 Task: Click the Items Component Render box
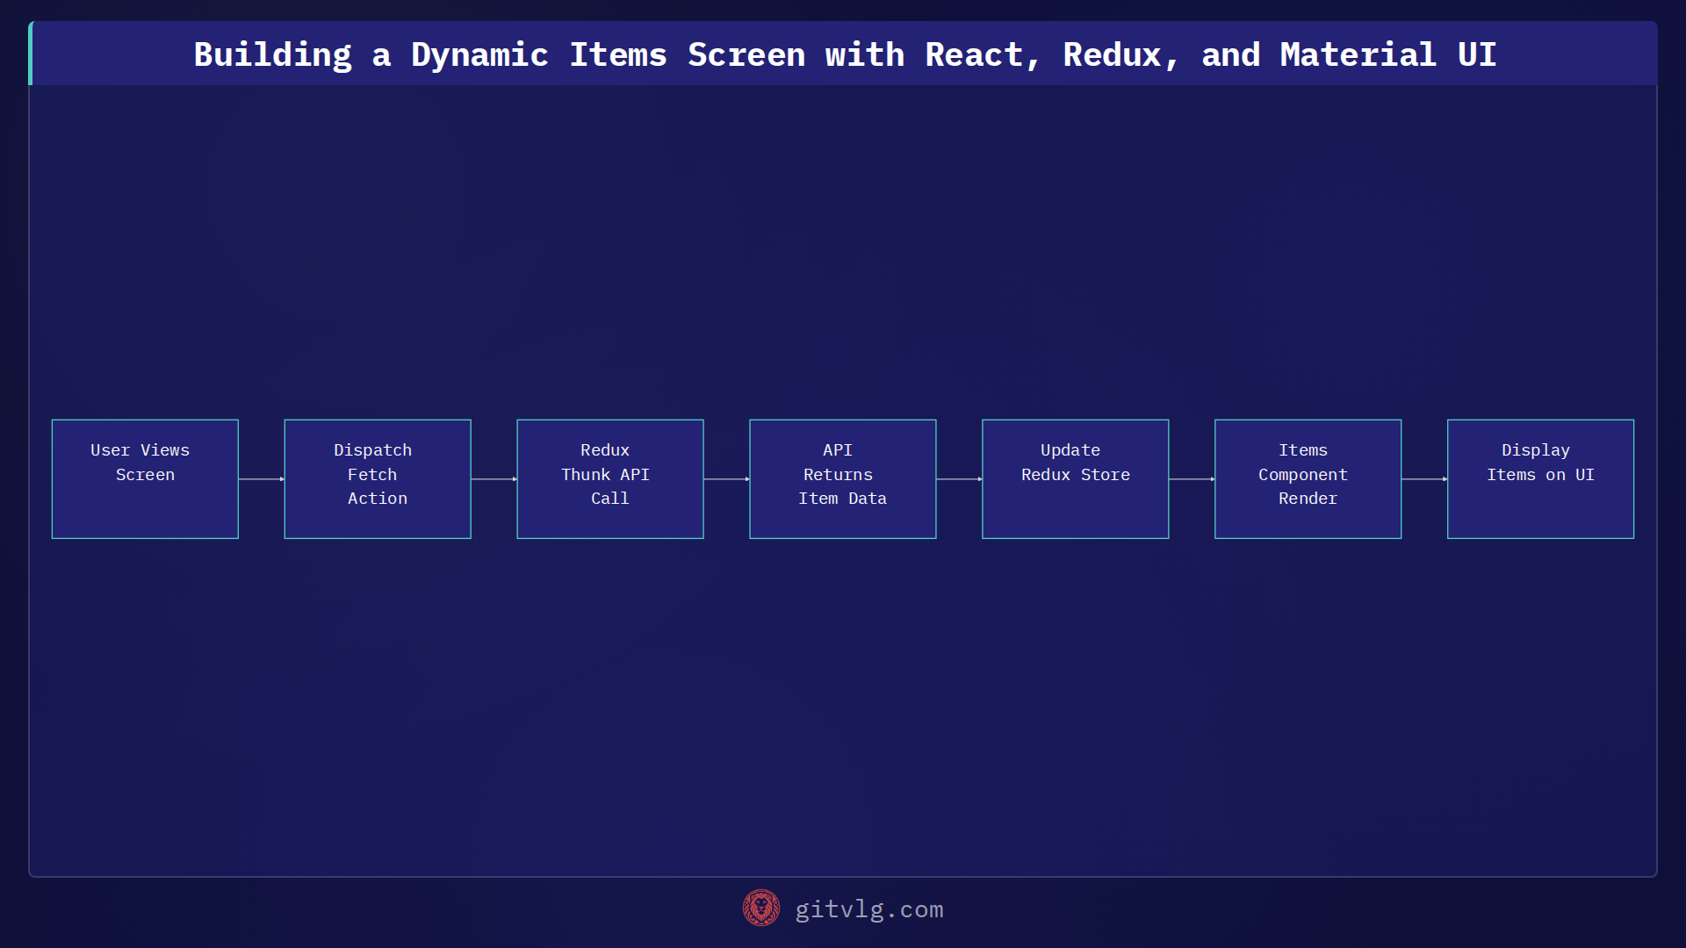tap(1308, 479)
